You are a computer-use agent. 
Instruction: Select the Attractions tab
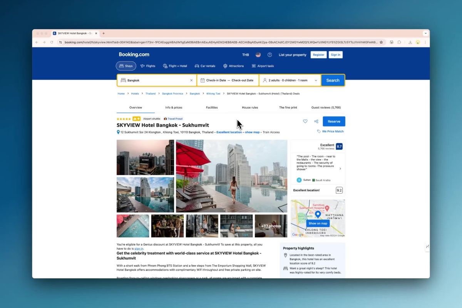[233, 66]
